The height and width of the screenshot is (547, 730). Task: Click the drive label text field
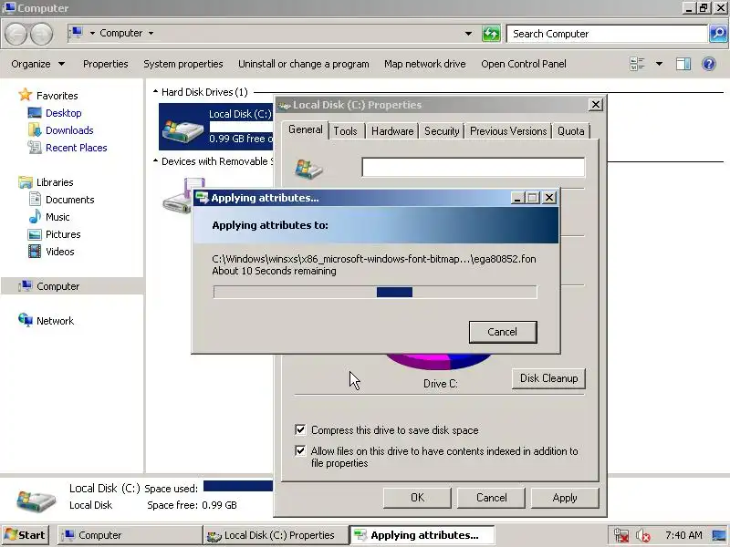[473, 167]
